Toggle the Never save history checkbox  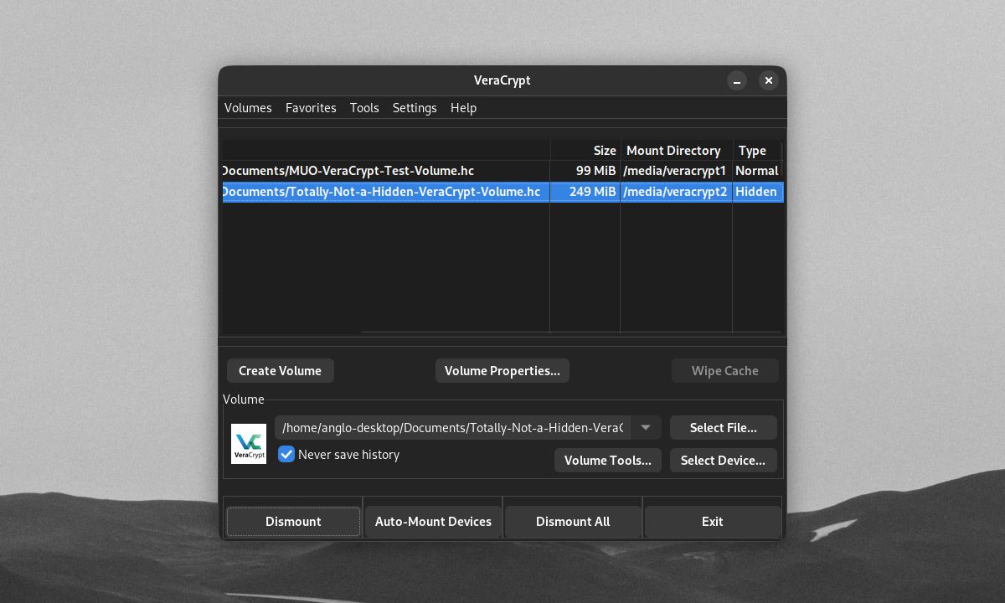pyautogui.click(x=286, y=455)
